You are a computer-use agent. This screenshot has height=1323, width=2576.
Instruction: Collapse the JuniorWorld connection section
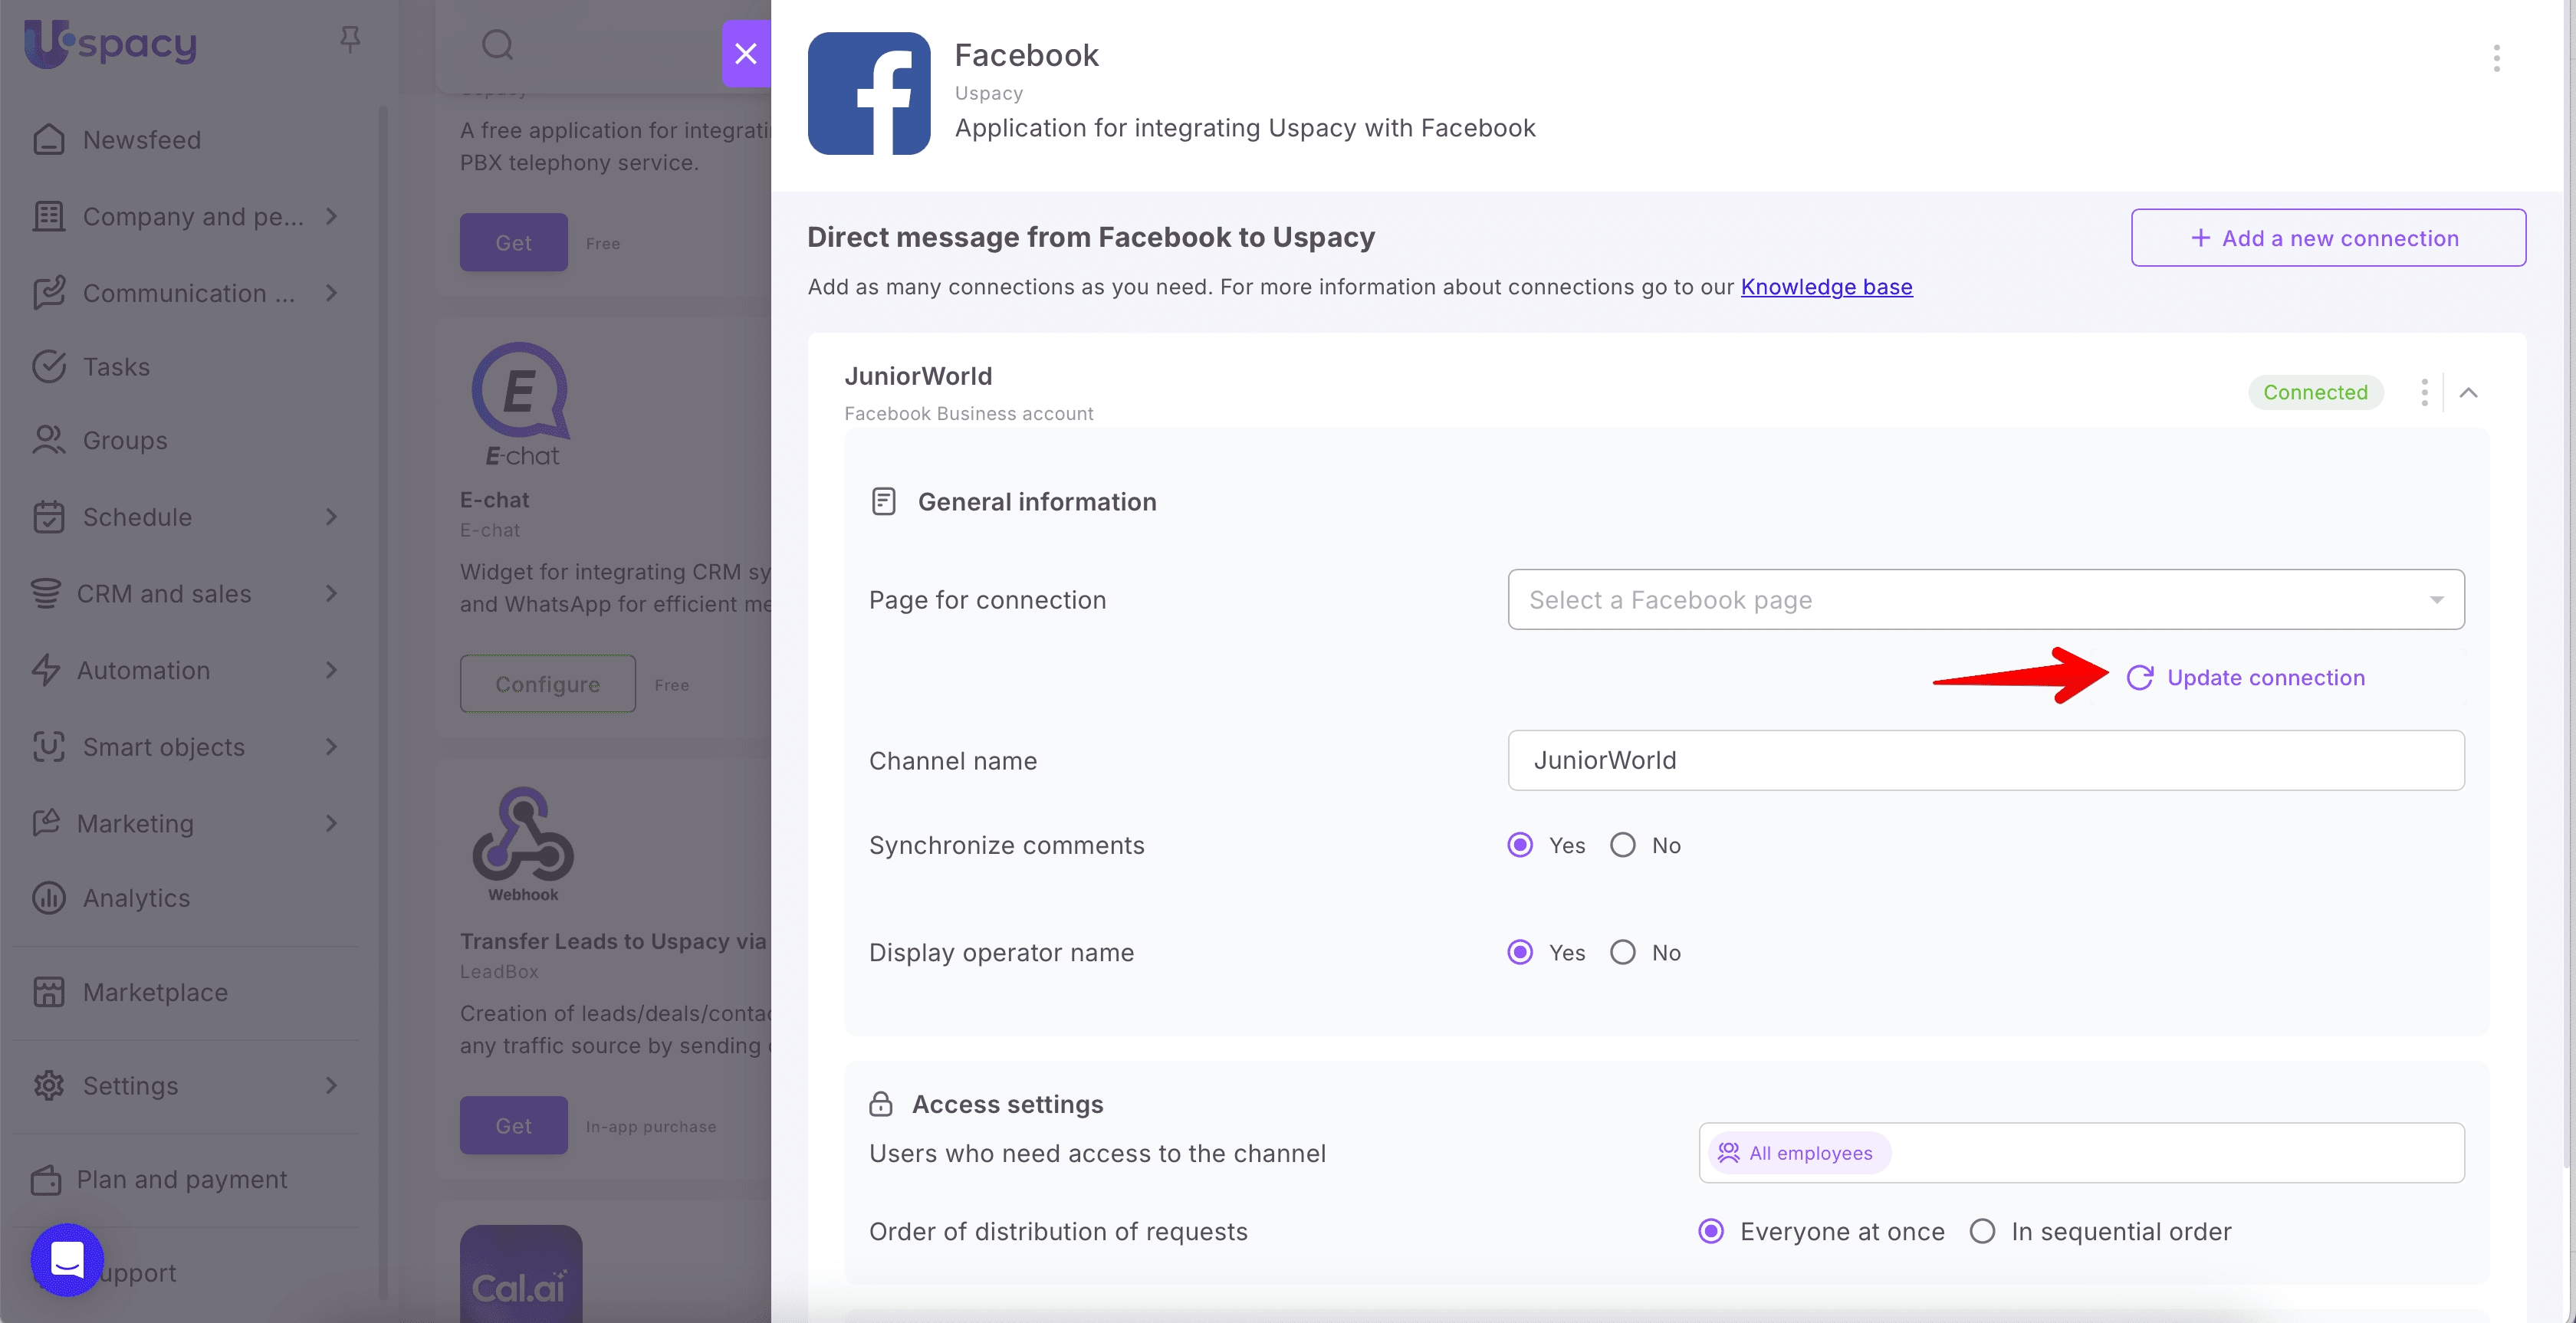pyautogui.click(x=2468, y=392)
